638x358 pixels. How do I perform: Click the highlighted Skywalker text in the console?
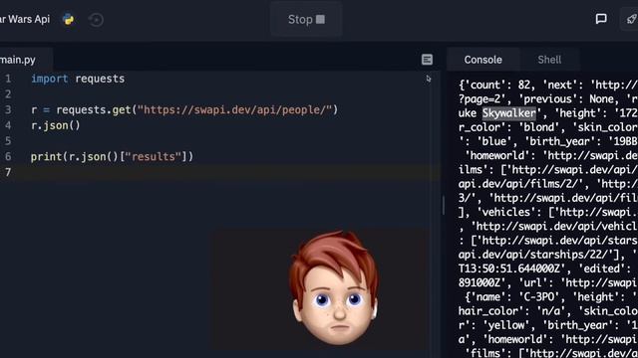click(x=509, y=113)
